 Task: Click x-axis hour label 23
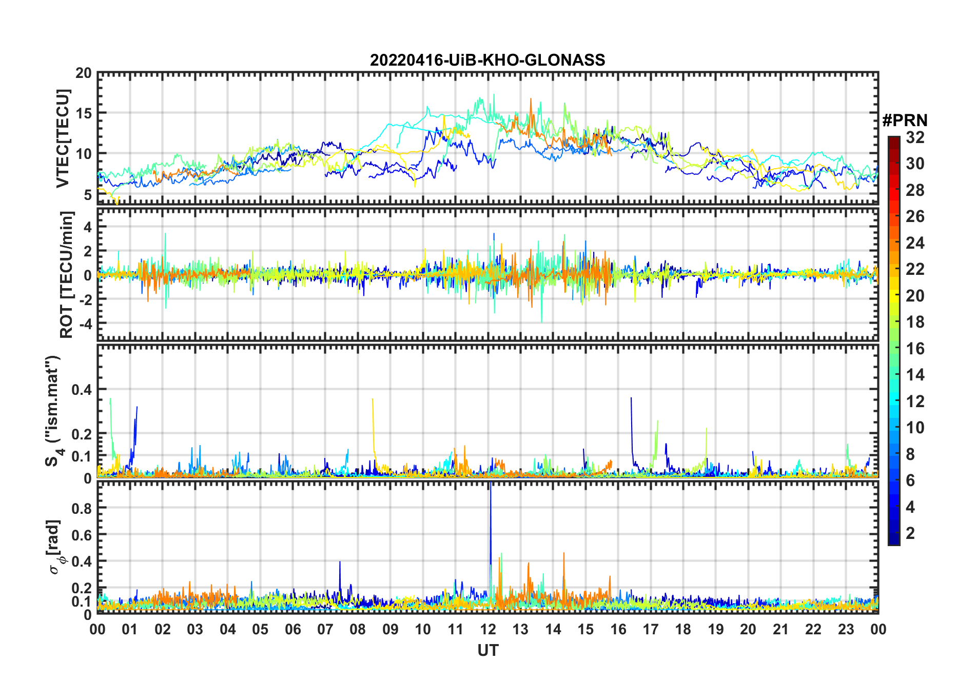846,629
